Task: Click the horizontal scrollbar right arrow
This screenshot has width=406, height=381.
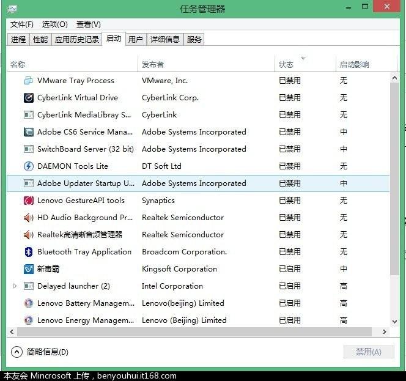Action: coord(385,331)
